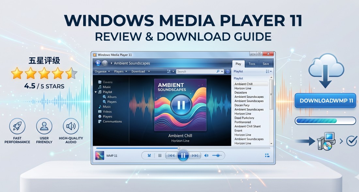Click the search magnifier icon
The height and width of the screenshot is (192, 359).
218,71
